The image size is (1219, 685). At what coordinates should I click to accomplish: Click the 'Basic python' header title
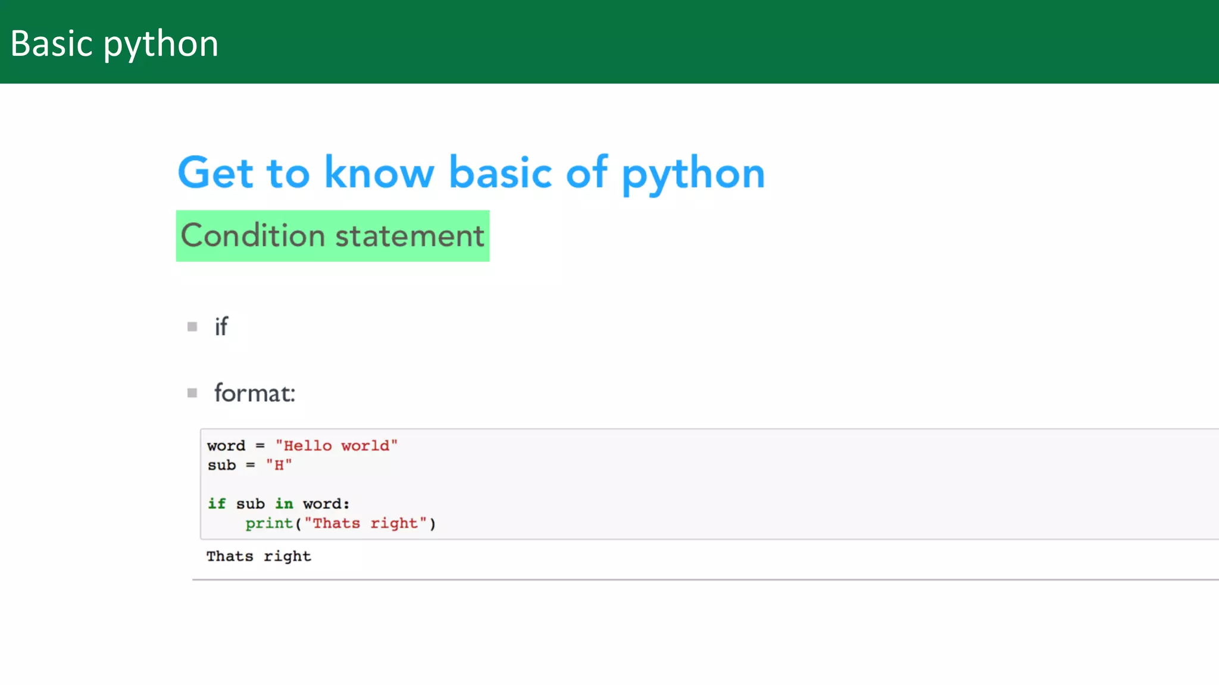point(114,44)
